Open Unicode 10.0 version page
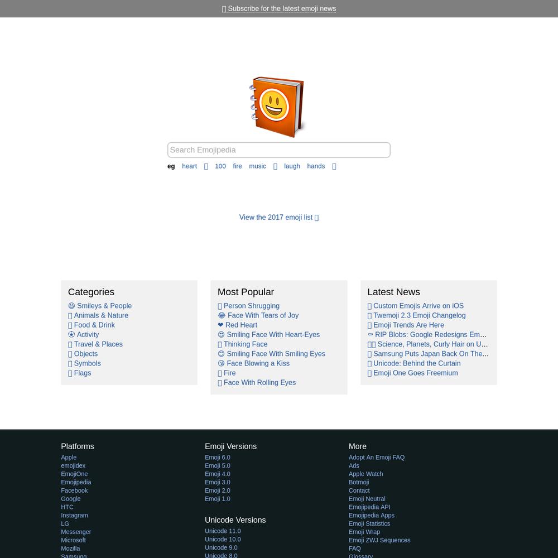 pos(223,539)
